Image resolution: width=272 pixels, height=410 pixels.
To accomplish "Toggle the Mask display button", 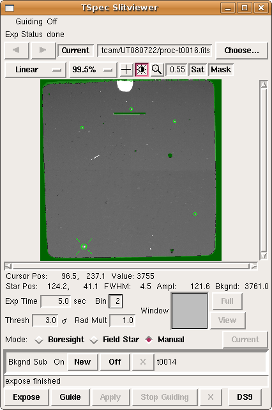I will [x=221, y=70].
